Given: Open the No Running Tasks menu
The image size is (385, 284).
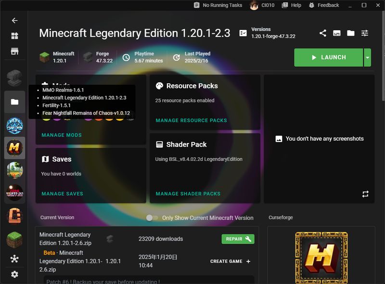Looking at the screenshot, I should (x=218, y=5).
